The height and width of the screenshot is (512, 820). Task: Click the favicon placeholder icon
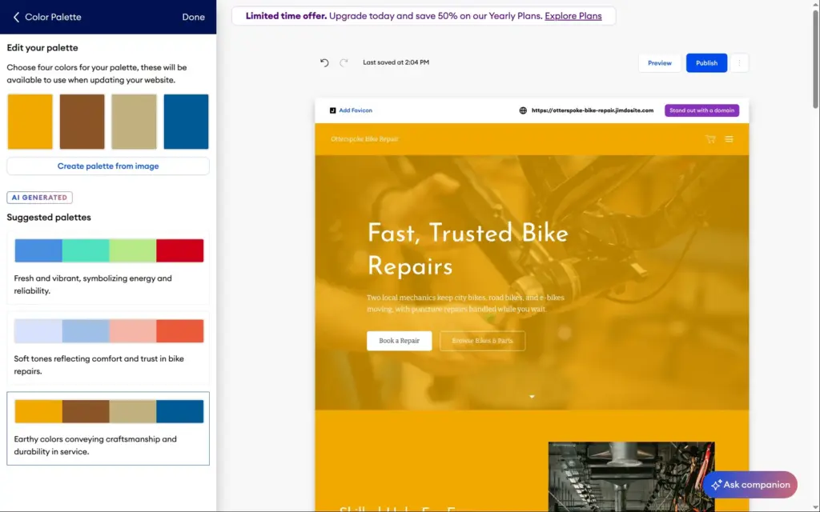pos(332,110)
